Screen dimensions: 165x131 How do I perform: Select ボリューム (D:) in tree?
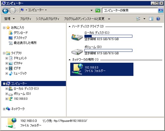pyautogui.click(x=22, y=94)
